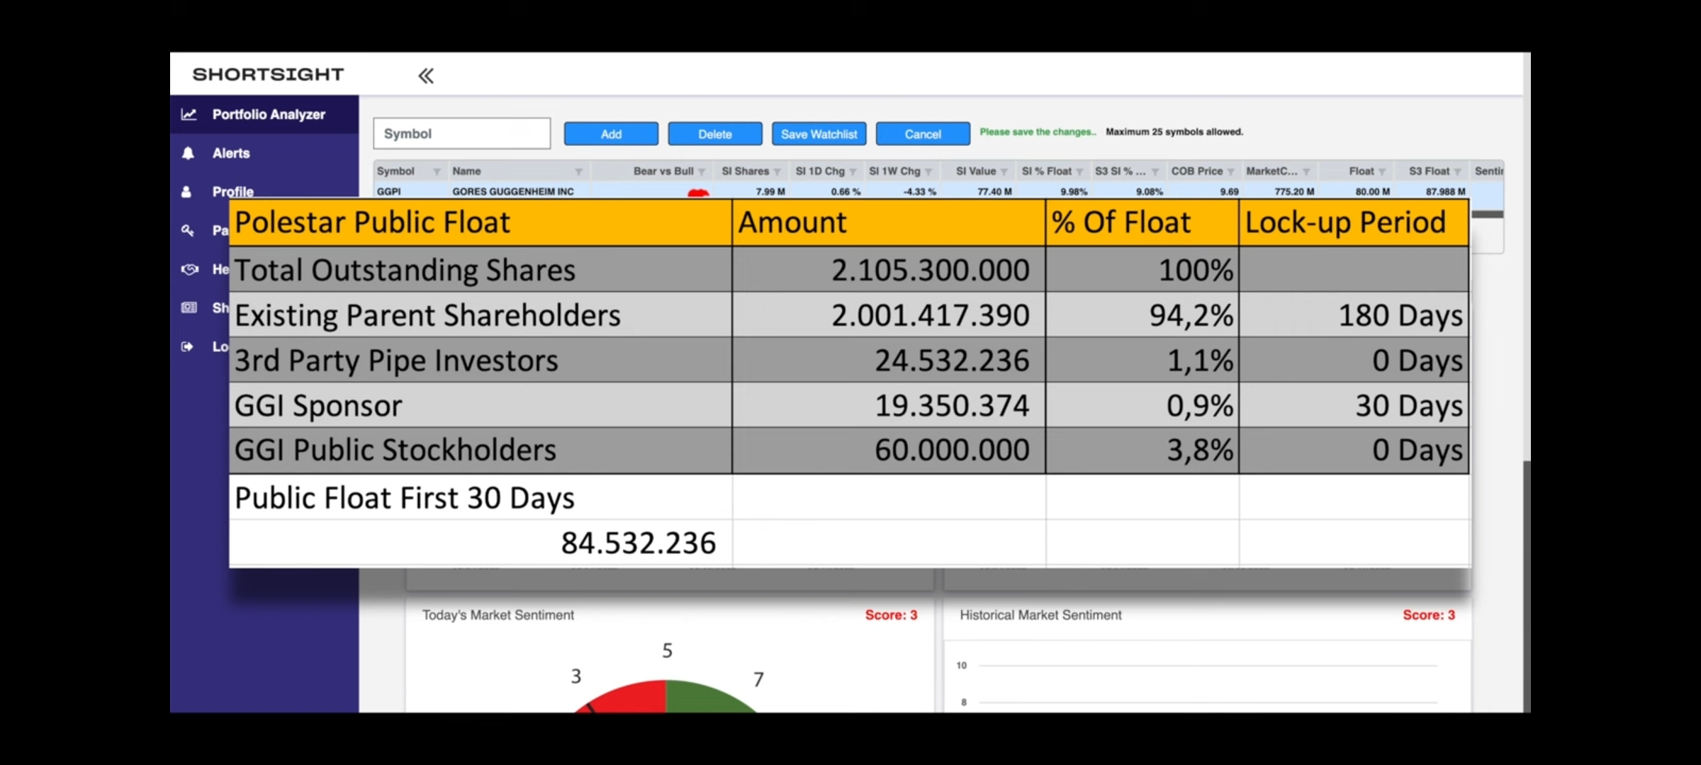1701x765 pixels.
Task: Click the ID card icon in sidebar
Action: 189,307
